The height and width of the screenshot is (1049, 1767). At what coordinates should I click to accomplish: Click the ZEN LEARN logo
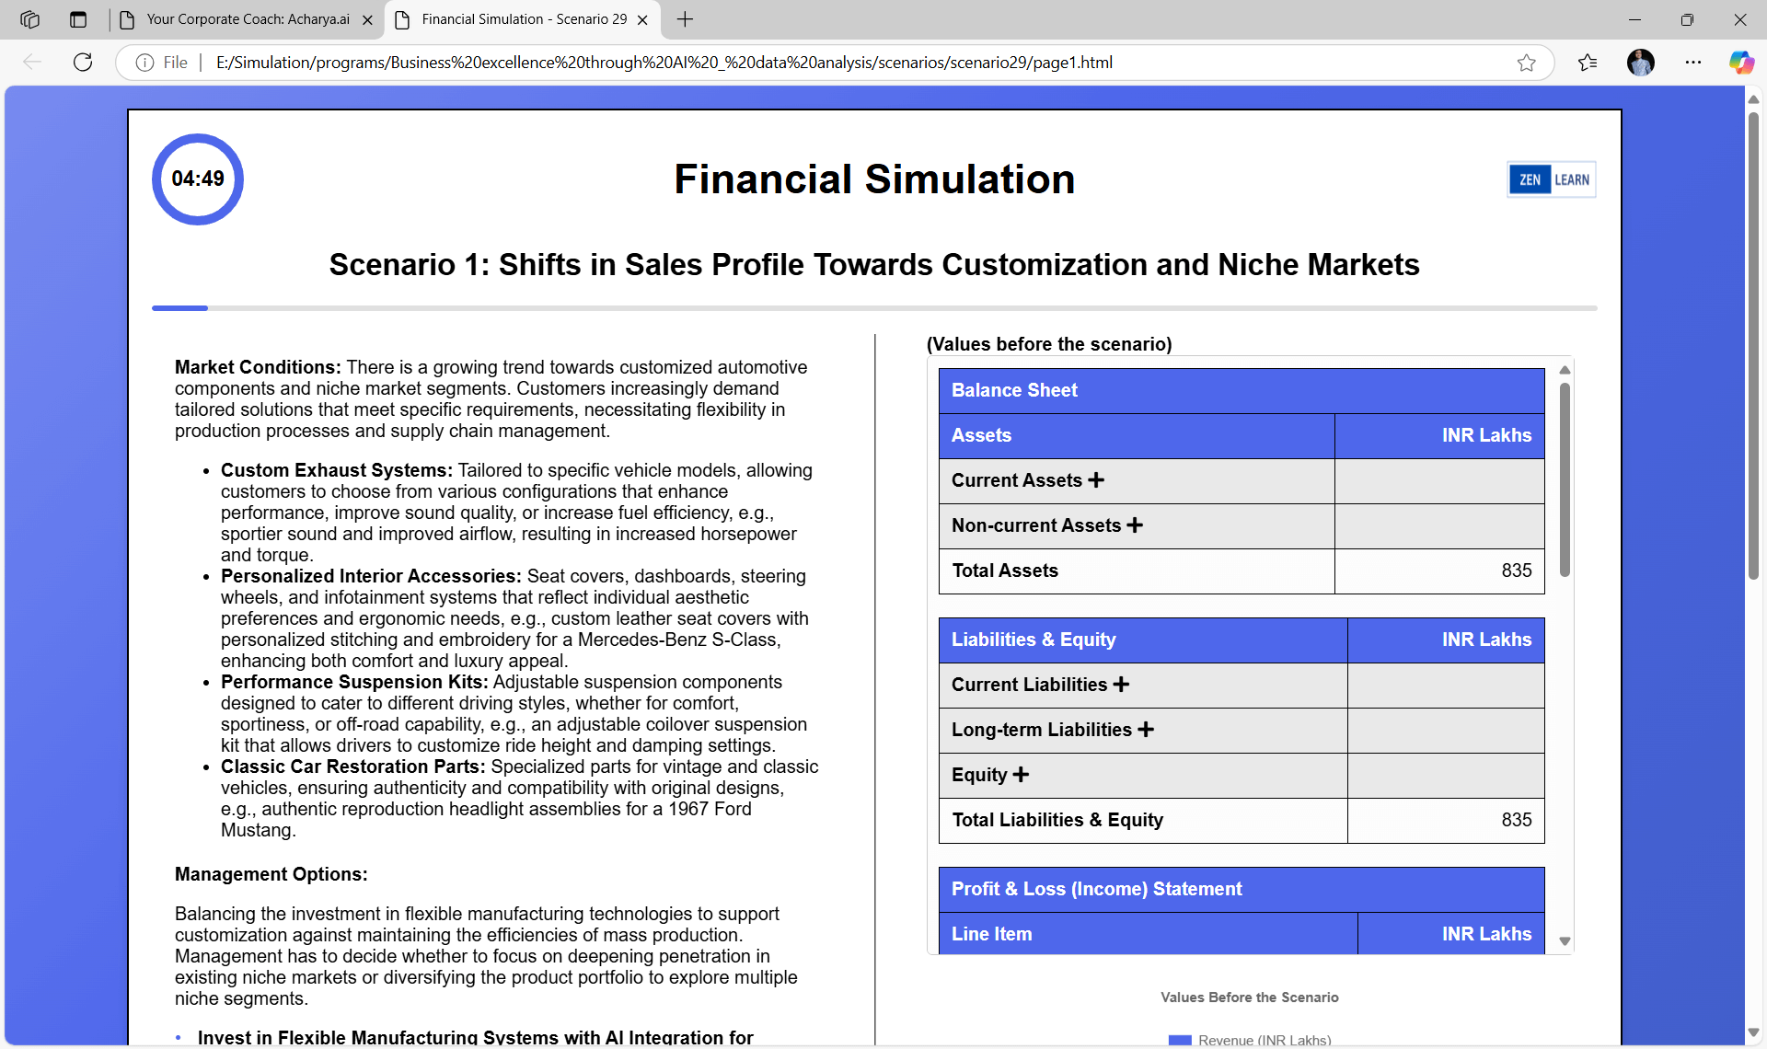(x=1551, y=179)
